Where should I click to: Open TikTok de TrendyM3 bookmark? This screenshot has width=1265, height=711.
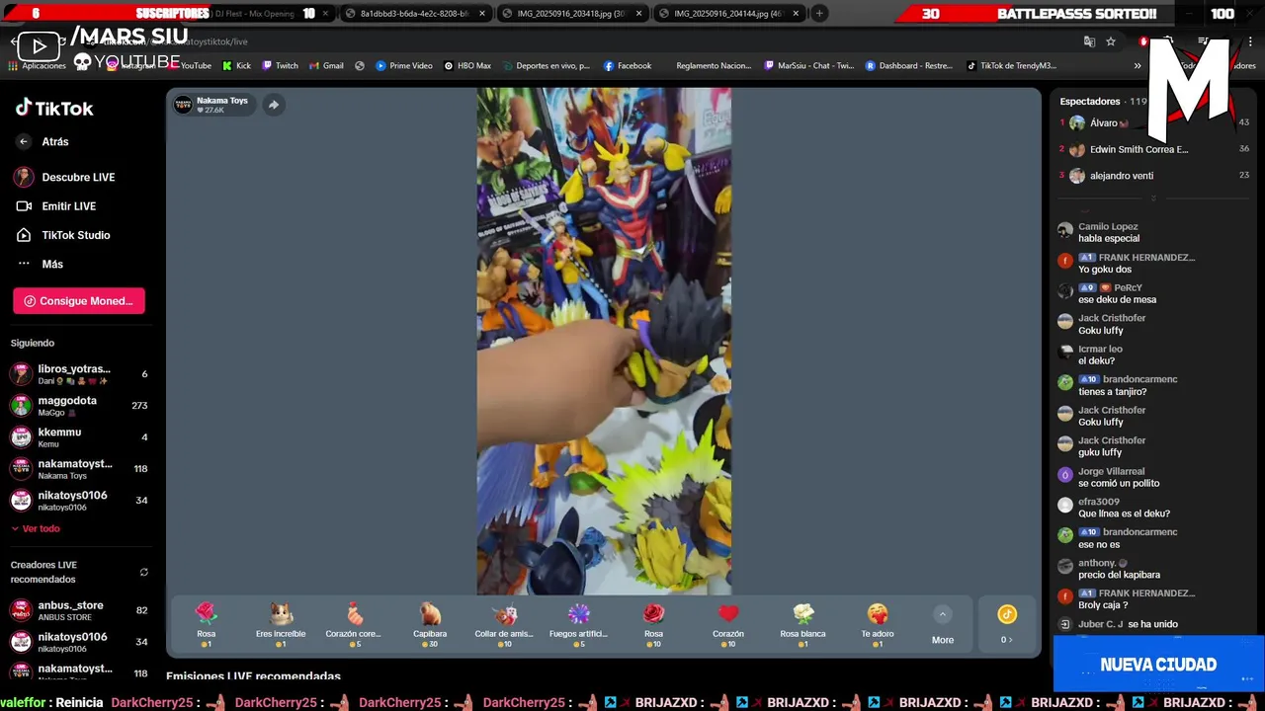(x=1011, y=66)
